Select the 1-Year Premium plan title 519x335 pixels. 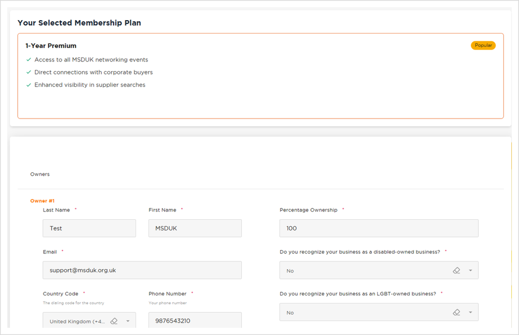pyautogui.click(x=51, y=46)
